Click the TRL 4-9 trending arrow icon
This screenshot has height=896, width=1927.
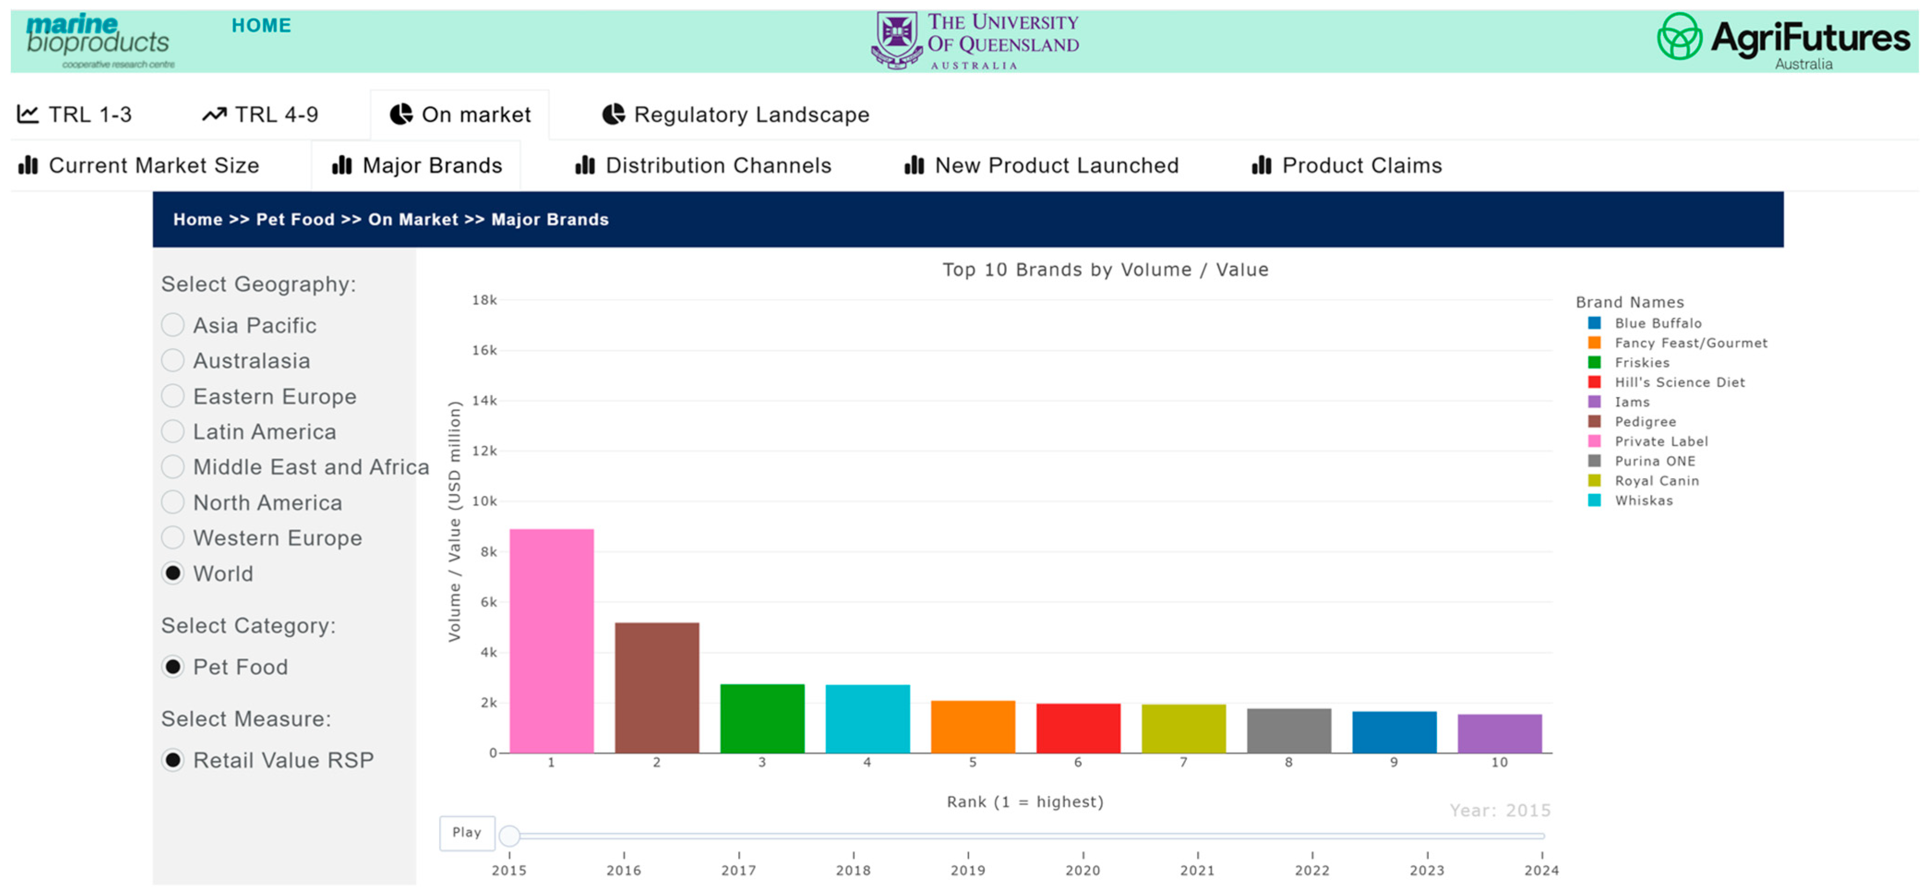click(x=214, y=114)
